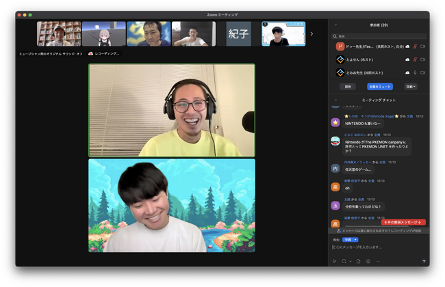445x287 pixels.
Task: Click recording cloud icon on ドゥー先生 row
Action: pyautogui.click(x=407, y=46)
